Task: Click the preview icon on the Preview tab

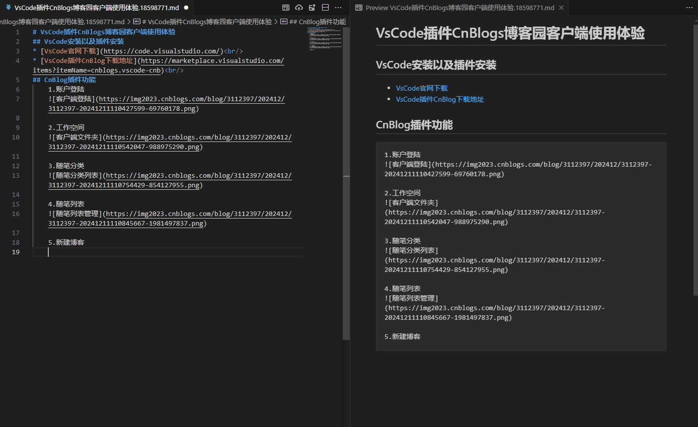Action: tap(359, 8)
